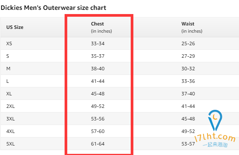Click the waist value 37-40

(188, 93)
